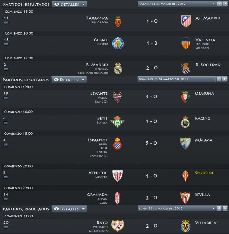Click the Villarreal club crest
Viewport: 229px width, 234px height.
186,226
